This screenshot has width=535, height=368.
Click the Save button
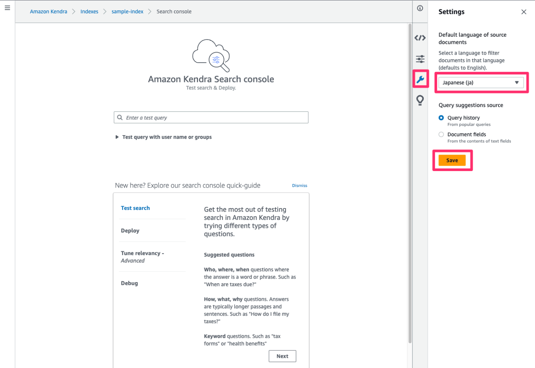pos(452,160)
